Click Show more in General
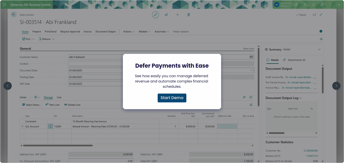 249,49
